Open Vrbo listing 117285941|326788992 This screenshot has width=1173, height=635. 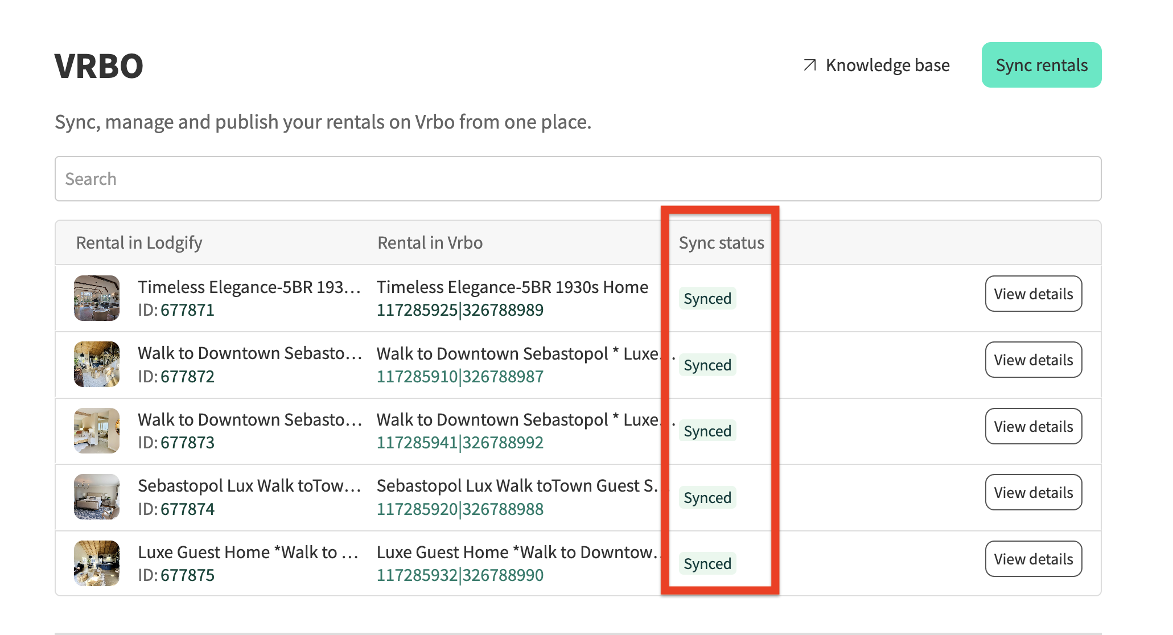pyautogui.click(x=460, y=443)
